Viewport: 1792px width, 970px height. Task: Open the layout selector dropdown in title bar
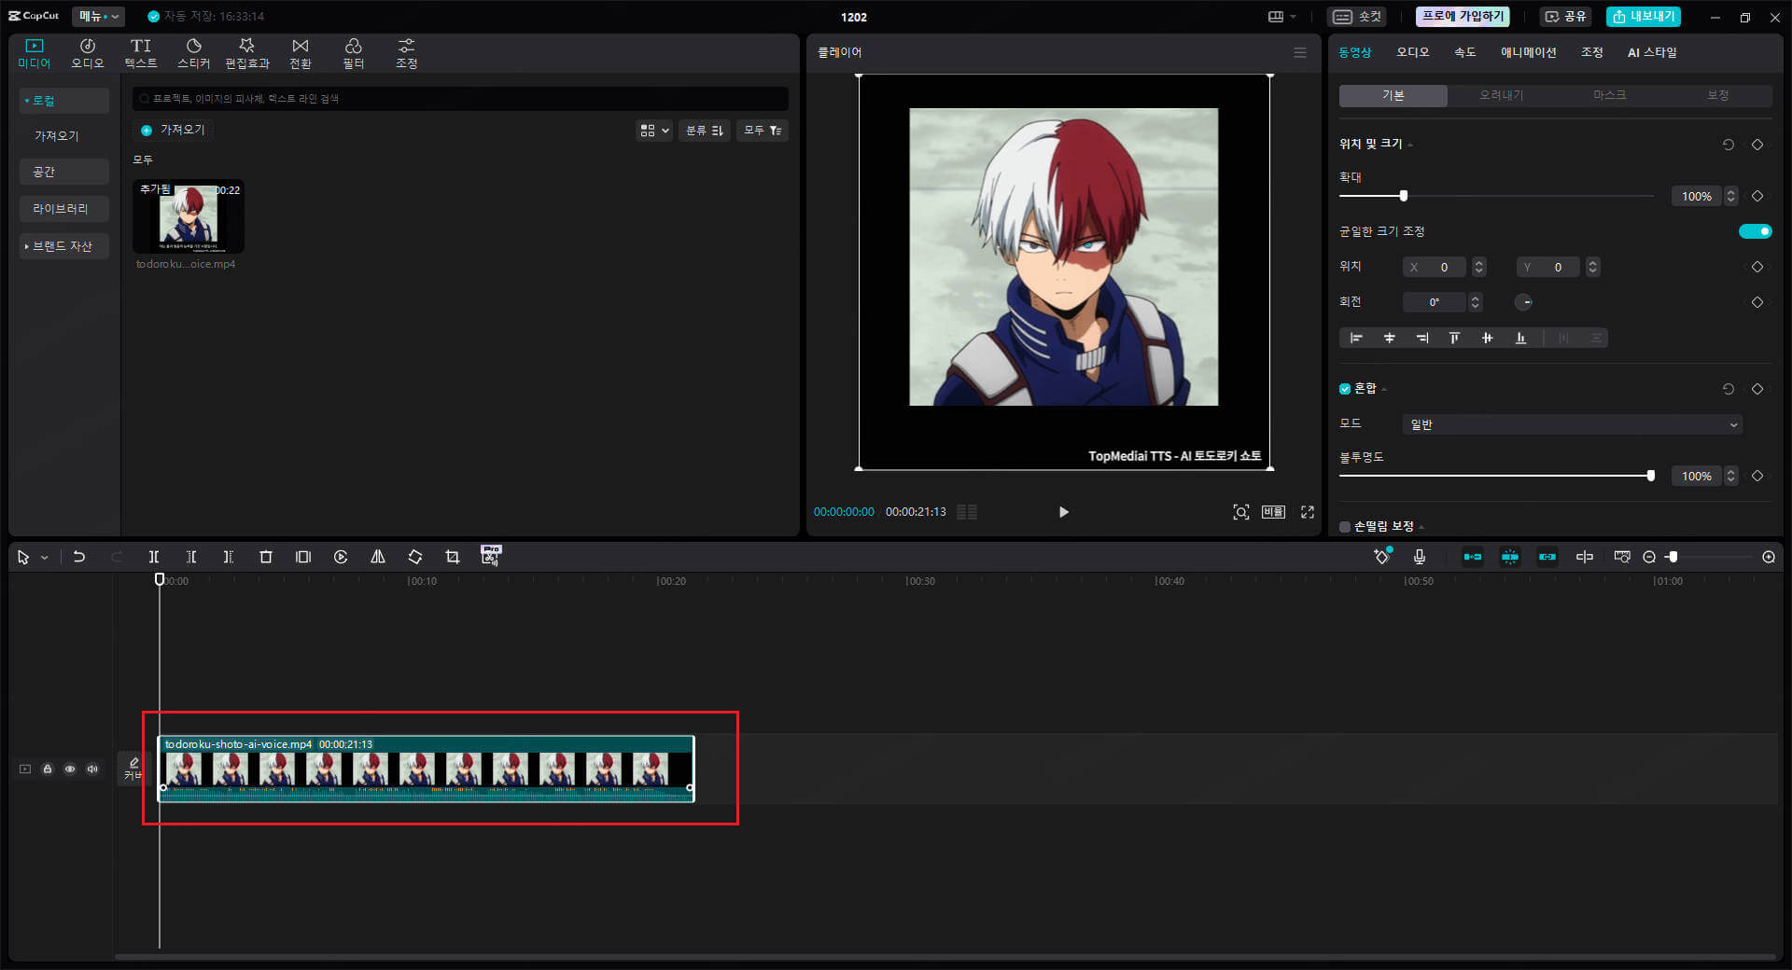click(1282, 17)
